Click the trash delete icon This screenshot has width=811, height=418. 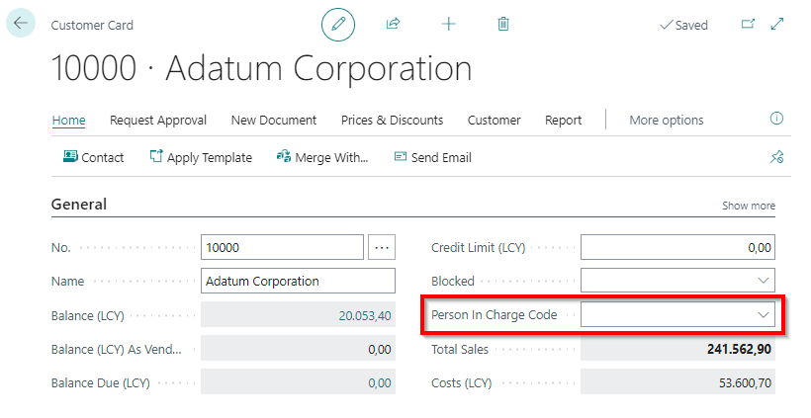pos(503,24)
